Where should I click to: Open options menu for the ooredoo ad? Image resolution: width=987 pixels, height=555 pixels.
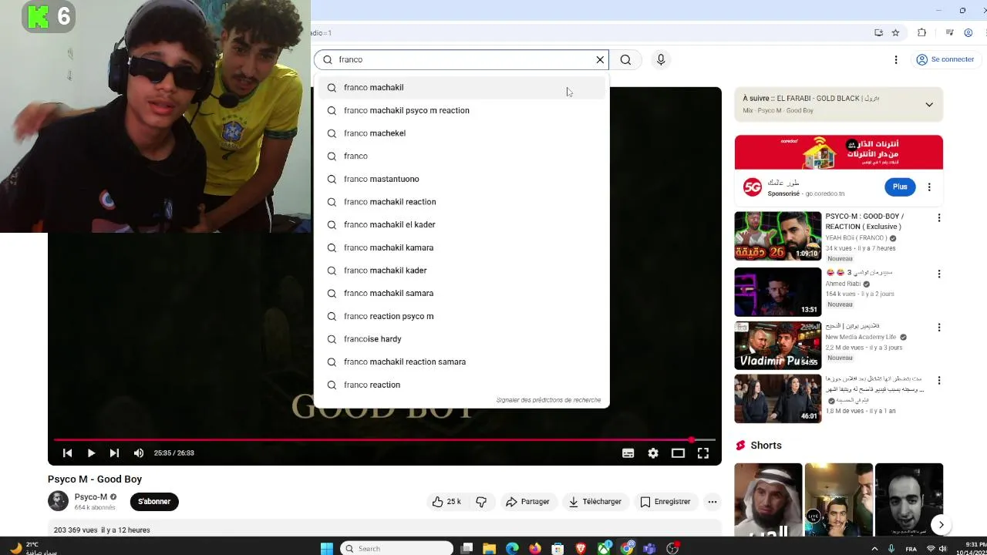929,187
